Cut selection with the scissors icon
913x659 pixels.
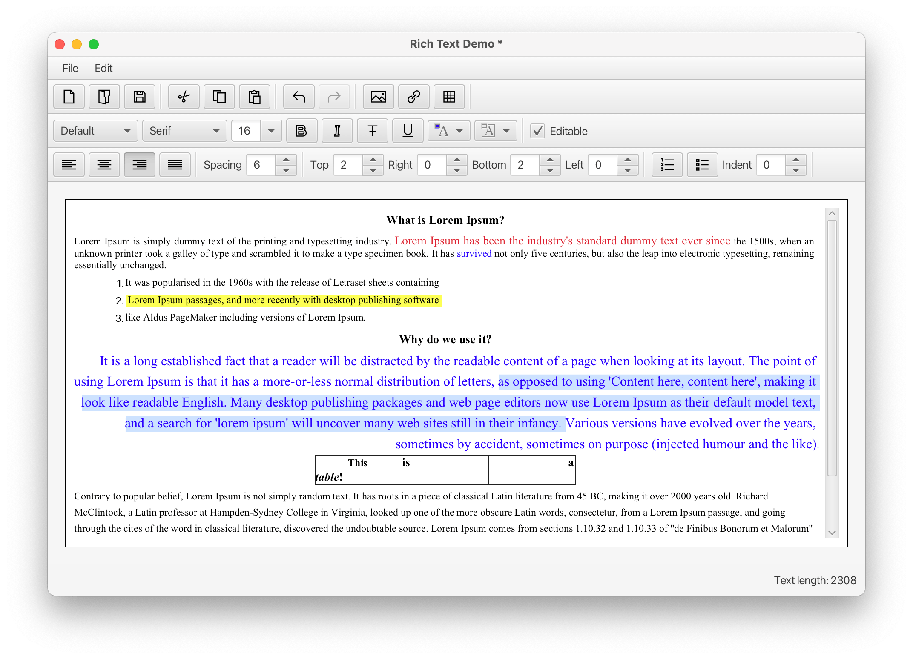click(184, 97)
